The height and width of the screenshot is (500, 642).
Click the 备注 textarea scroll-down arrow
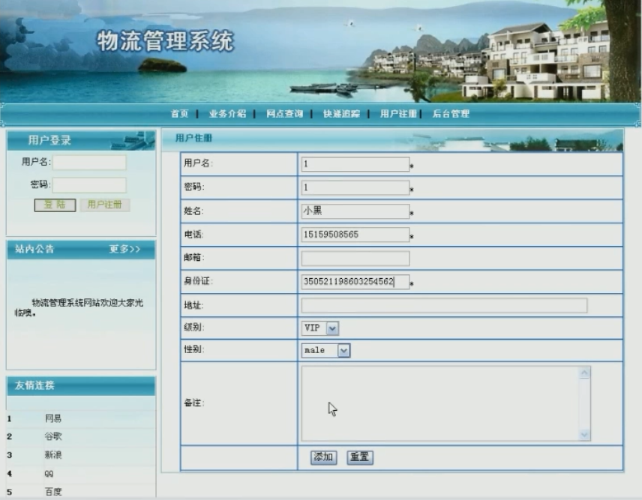tap(584, 435)
